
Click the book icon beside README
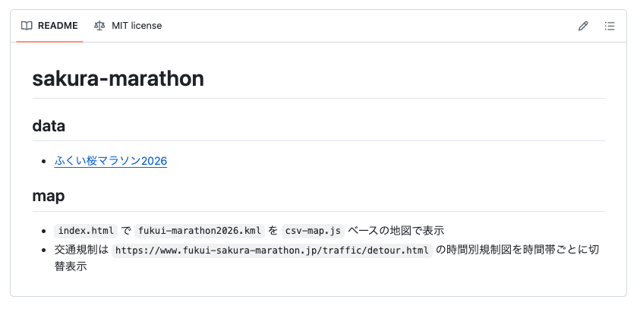tap(27, 26)
